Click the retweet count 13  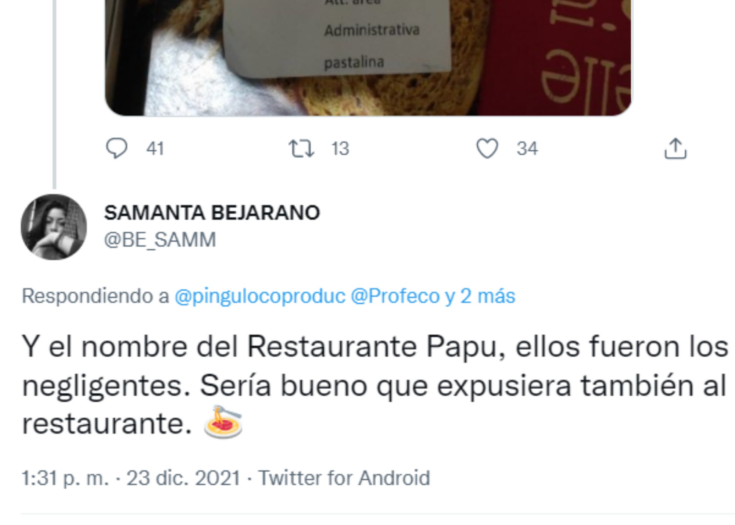[x=340, y=149]
